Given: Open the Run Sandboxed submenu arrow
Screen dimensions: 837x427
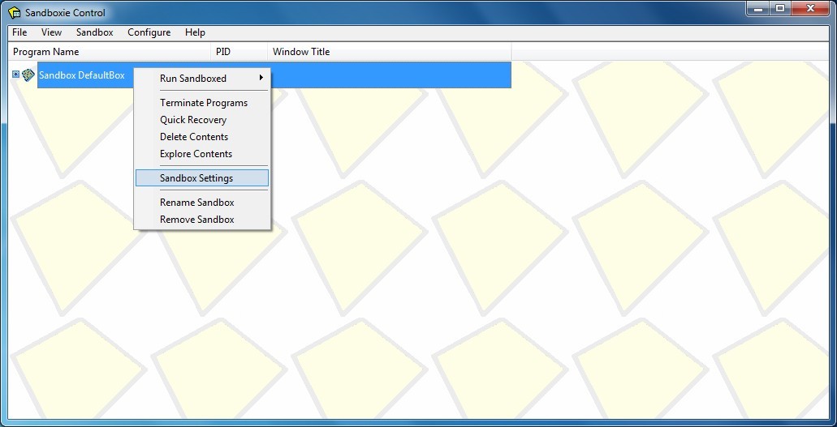Looking at the screenshot, I should click(x=261, y=78).
